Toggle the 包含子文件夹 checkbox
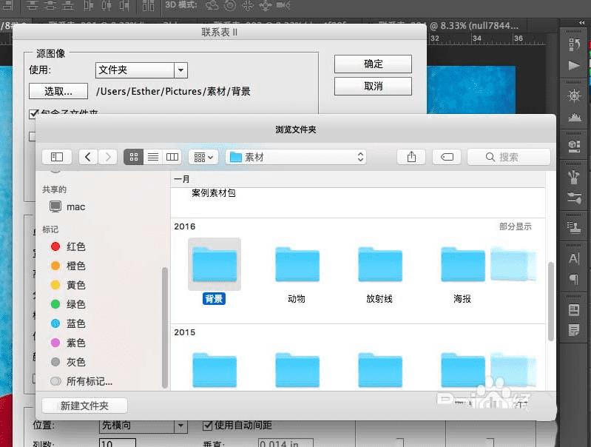Image resolution: width=591 pixels, height=447 pixels. coord(34,113)
